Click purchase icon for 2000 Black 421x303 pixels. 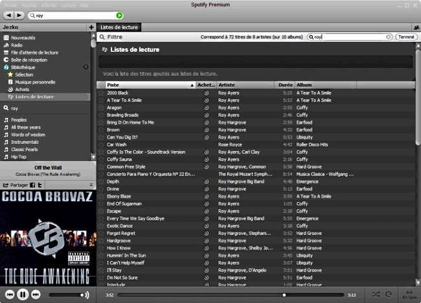click(x=206, y=93)
